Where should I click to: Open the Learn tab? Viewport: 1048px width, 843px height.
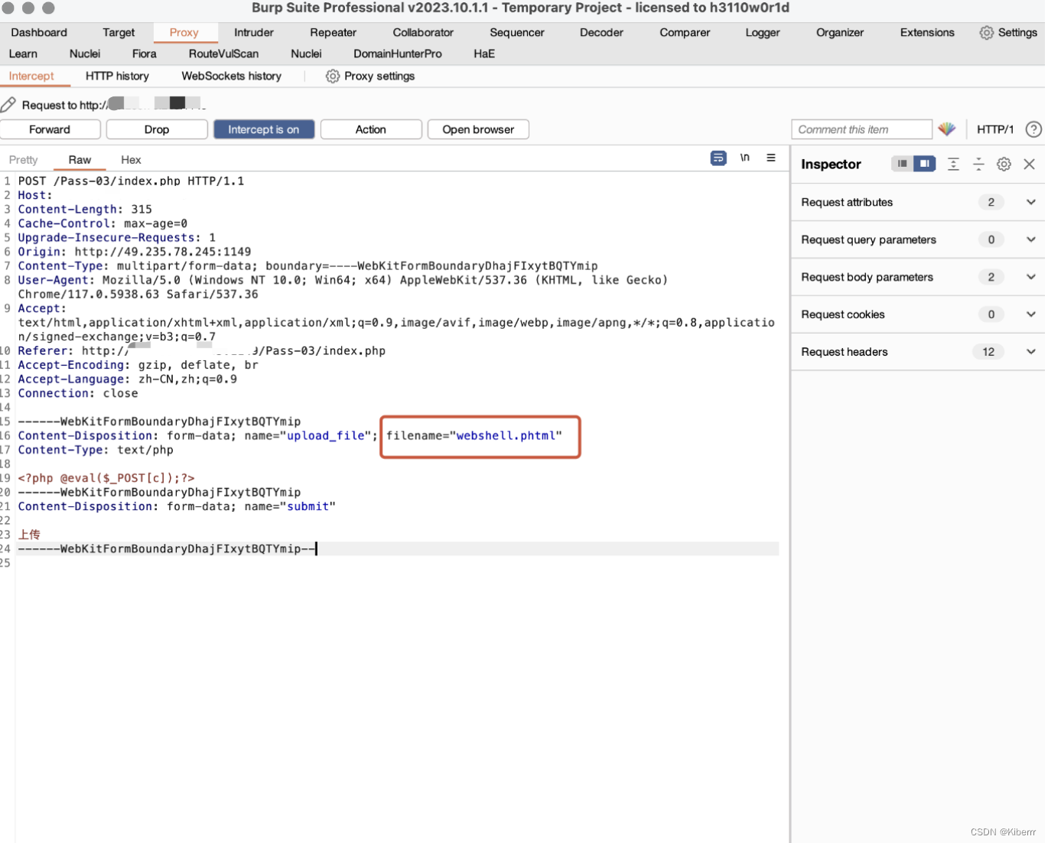point(23,54)
